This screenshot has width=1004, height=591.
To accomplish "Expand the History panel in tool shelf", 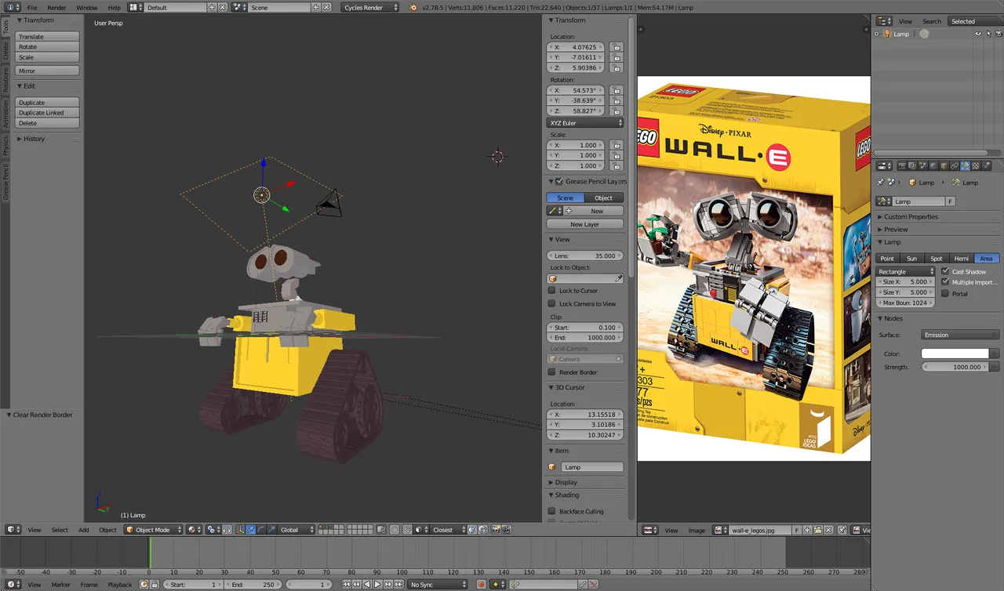I will click(x=32, y=139).
